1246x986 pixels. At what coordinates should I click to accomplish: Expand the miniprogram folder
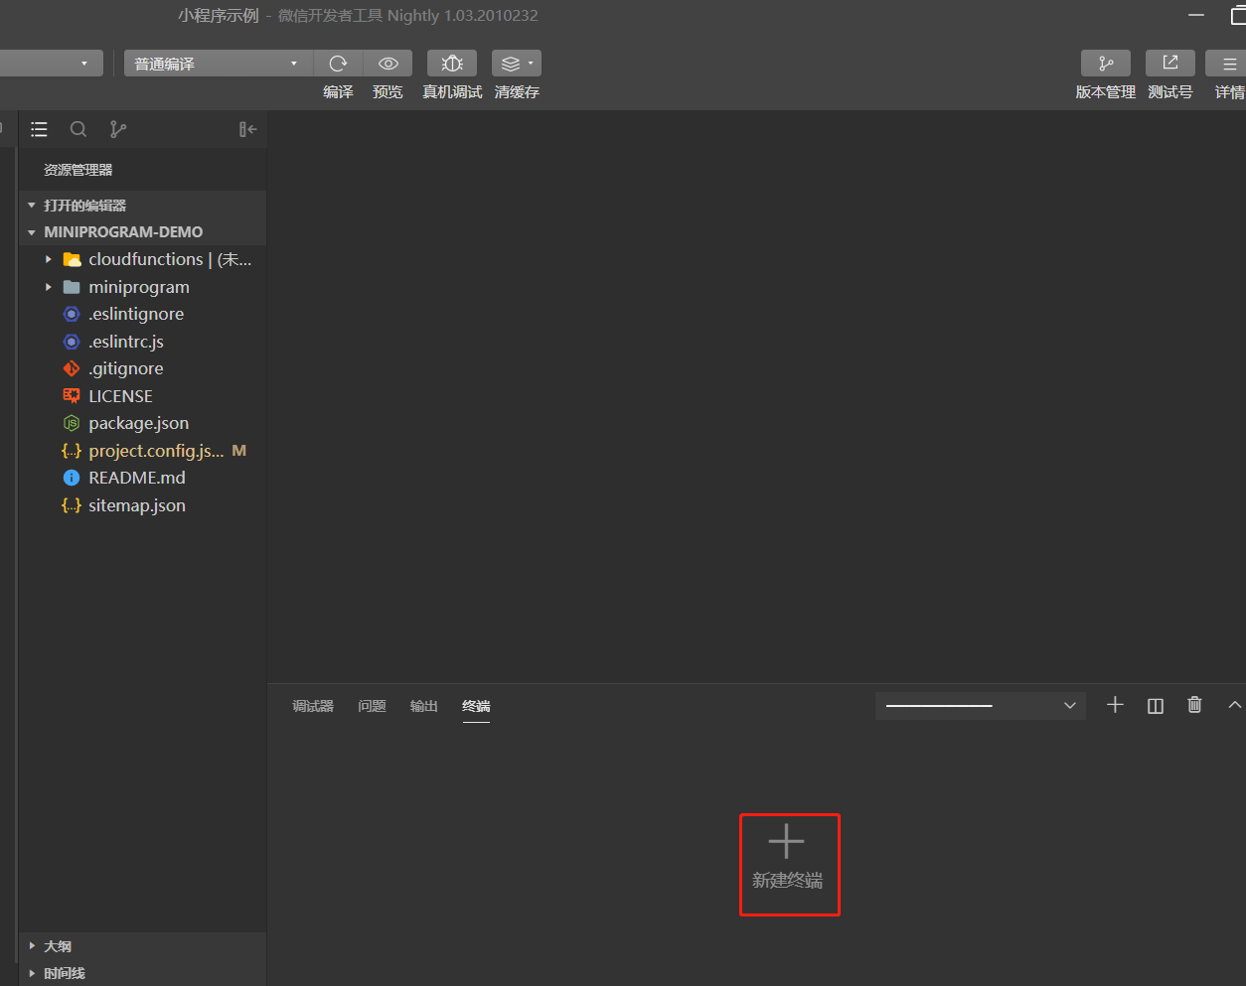pos(49,287)
